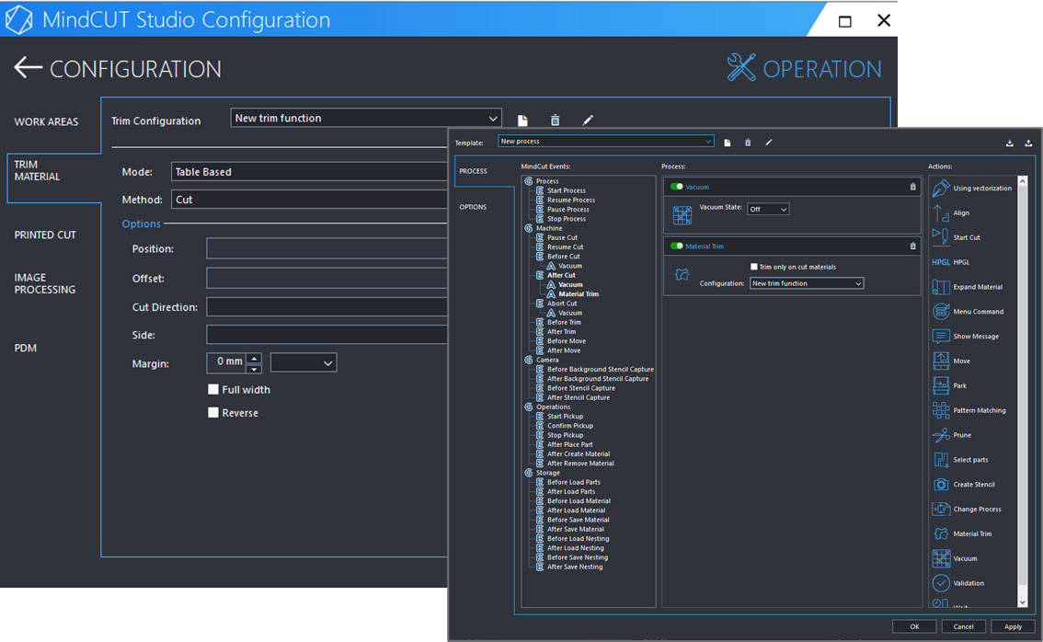Go back using the Configuration arrow

click(28, 68)
